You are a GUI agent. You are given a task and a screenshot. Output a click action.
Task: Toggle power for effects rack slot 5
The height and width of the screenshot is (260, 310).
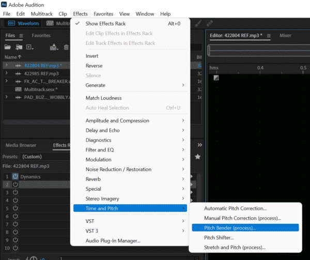(15, 208)
